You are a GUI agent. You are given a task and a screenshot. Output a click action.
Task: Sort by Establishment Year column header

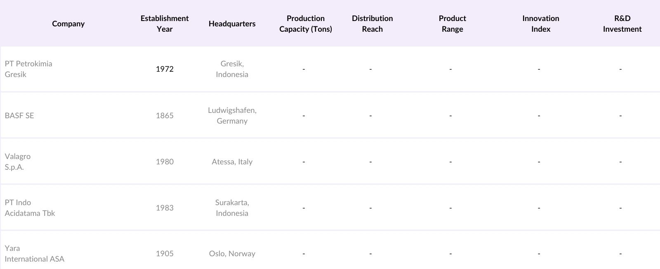[x=165, y=24]
